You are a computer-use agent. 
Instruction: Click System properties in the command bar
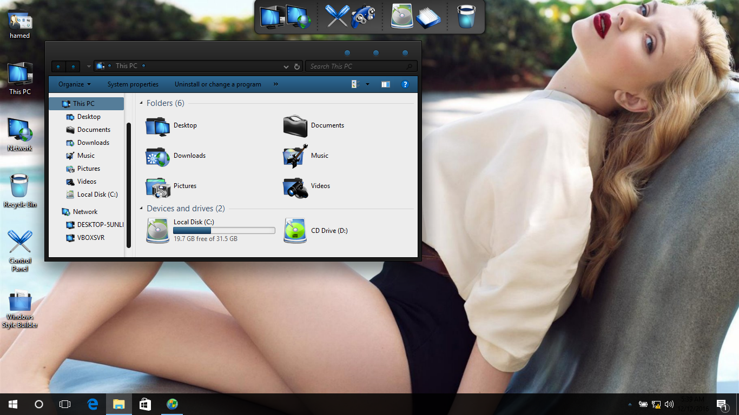[x=133, y=84]
